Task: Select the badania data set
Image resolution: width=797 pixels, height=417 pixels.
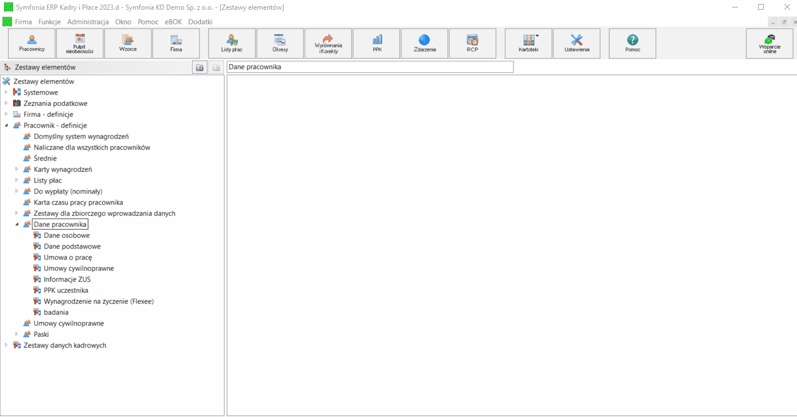Action: click(x=56, y=312)
